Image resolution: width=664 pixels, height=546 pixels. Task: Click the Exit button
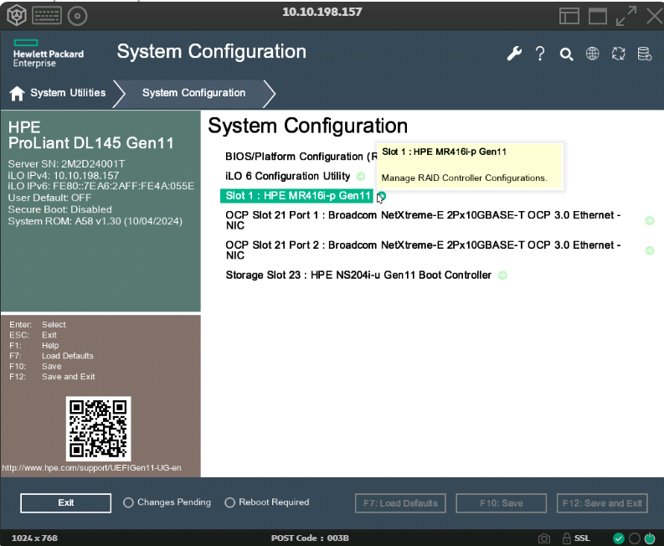65,502
